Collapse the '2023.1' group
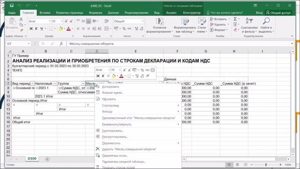The height and width of the screenshot is (169, 300). pos(37,88)
